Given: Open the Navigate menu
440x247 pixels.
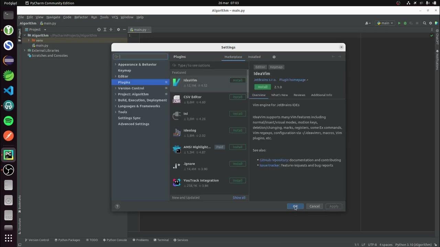Looking at the screenshot, I should tap(53, 17).
